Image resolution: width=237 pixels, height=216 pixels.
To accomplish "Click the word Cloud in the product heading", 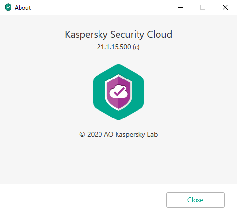I will [159, 34].
